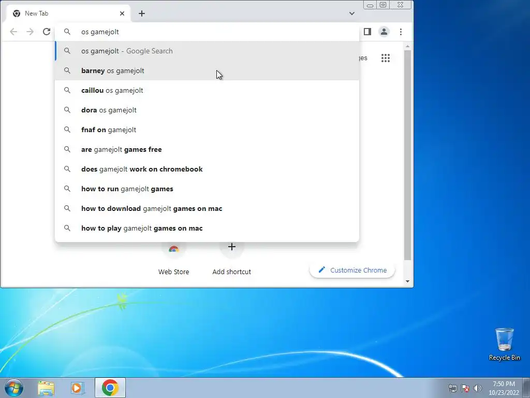The width and height of the screenshot is (530, 398).
Task: Click the Show desktop button on taskbar
Action: point(526,388)
